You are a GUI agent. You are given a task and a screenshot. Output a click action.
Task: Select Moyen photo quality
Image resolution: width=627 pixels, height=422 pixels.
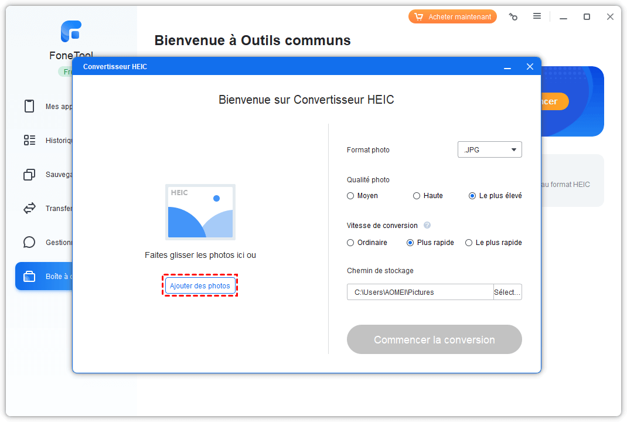point(350,196)
